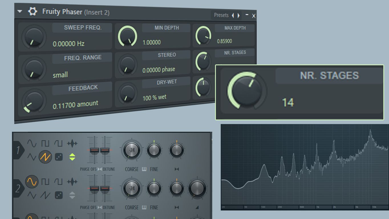Open the Presets dropdown
The height and width of the screenshot is (219, 389).
tap(221, 15)
